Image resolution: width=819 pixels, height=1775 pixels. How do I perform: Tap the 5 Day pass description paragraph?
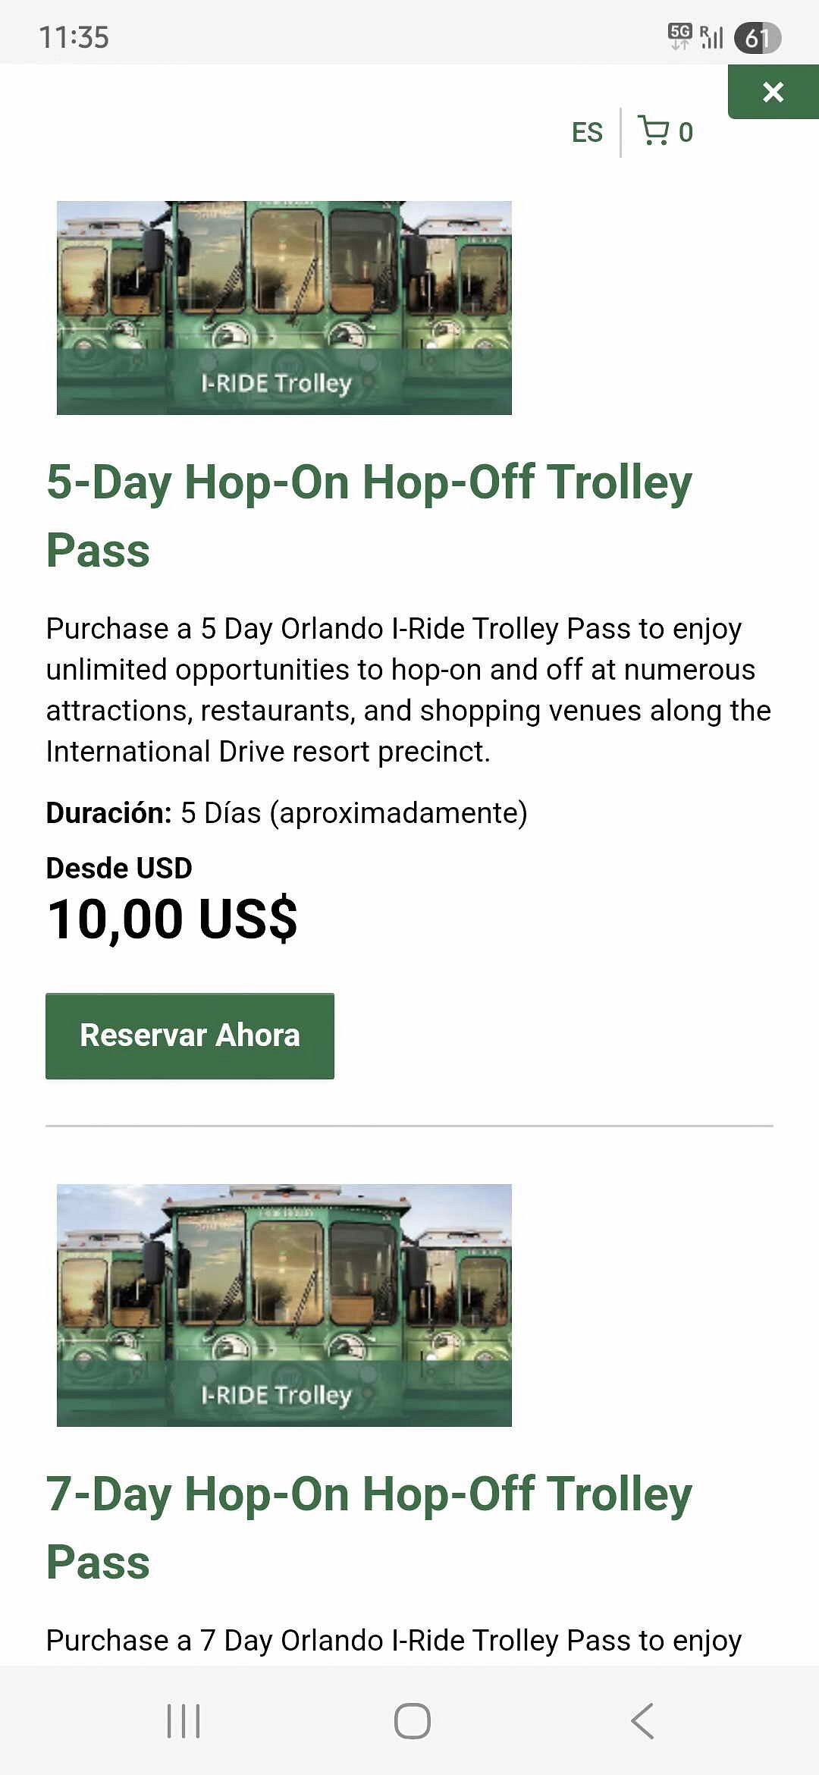coord(408,690)
